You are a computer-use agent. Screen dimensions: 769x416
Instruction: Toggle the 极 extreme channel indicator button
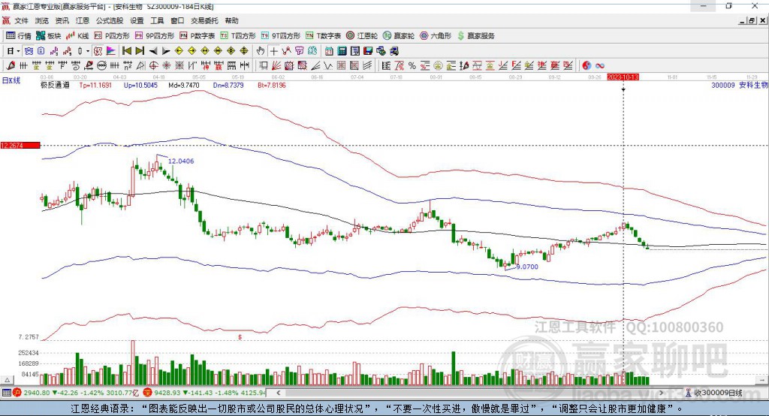click(x=98, y=51)
